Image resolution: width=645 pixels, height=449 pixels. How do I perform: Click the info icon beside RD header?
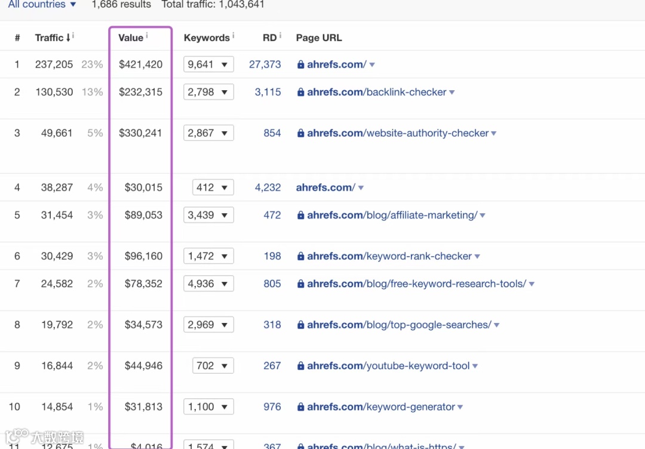pos(280,36)
